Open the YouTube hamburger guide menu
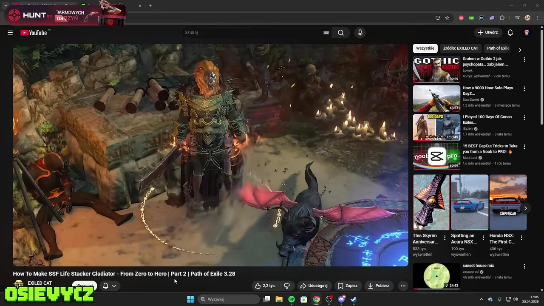The image size is (544, 306). coord(10,33)
